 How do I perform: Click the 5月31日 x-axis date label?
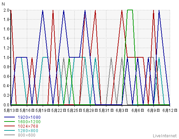click(106, 111)
